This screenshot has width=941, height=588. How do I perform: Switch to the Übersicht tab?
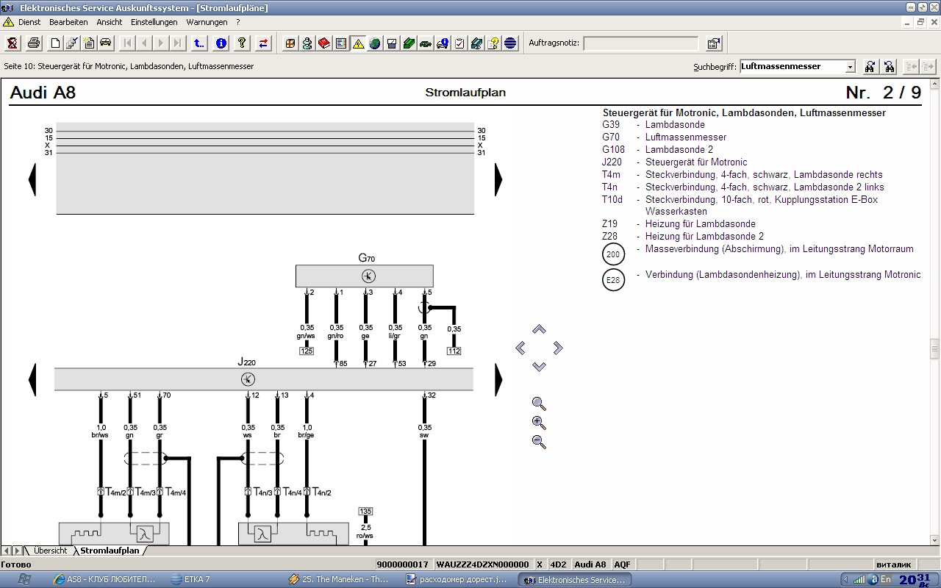tap(50, 551)
